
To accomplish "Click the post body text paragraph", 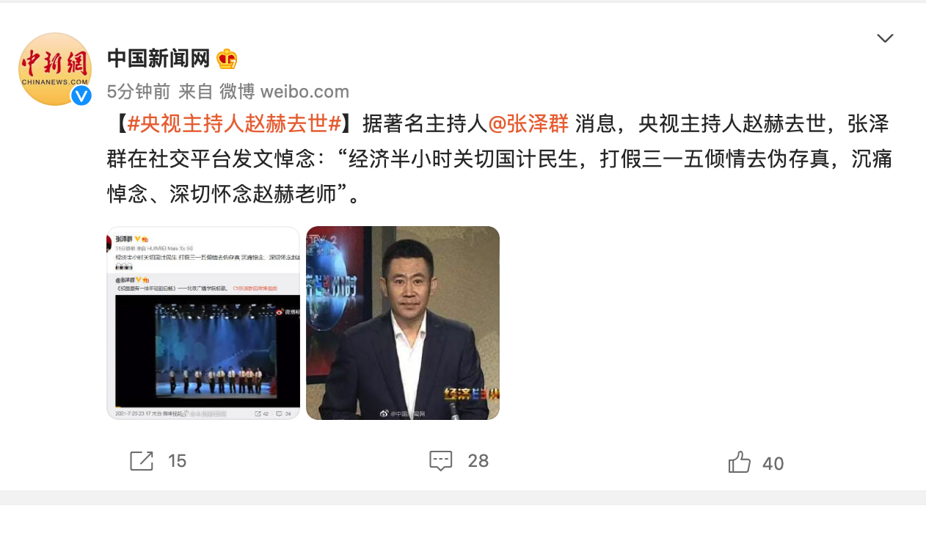I will pos(499,159).
